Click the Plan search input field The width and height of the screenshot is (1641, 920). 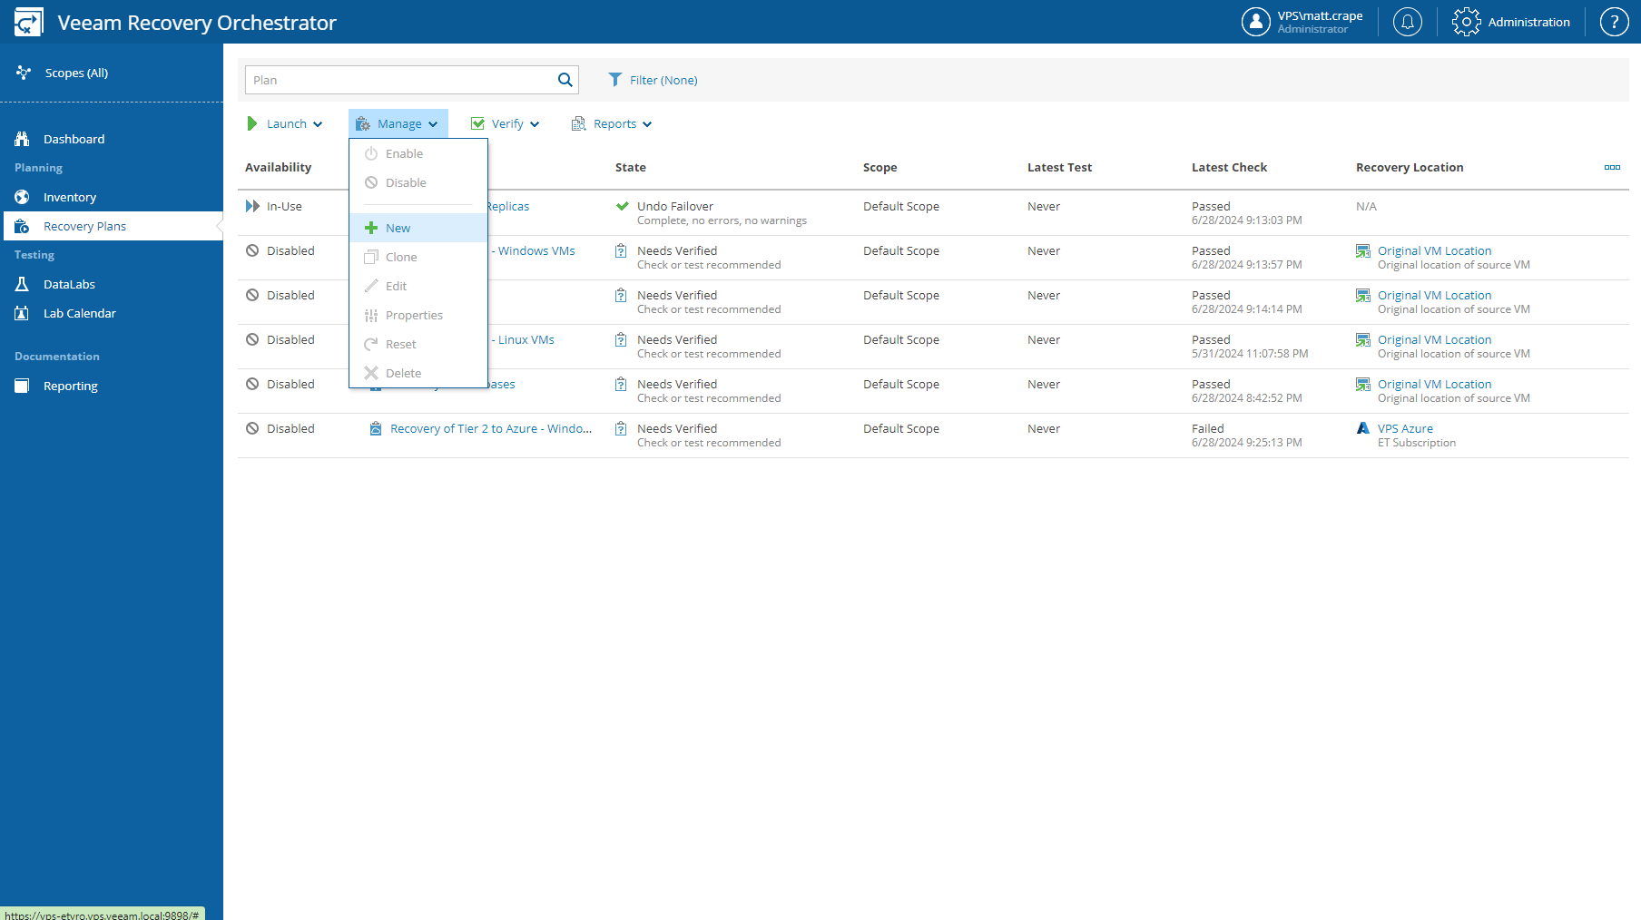point(399,80)
